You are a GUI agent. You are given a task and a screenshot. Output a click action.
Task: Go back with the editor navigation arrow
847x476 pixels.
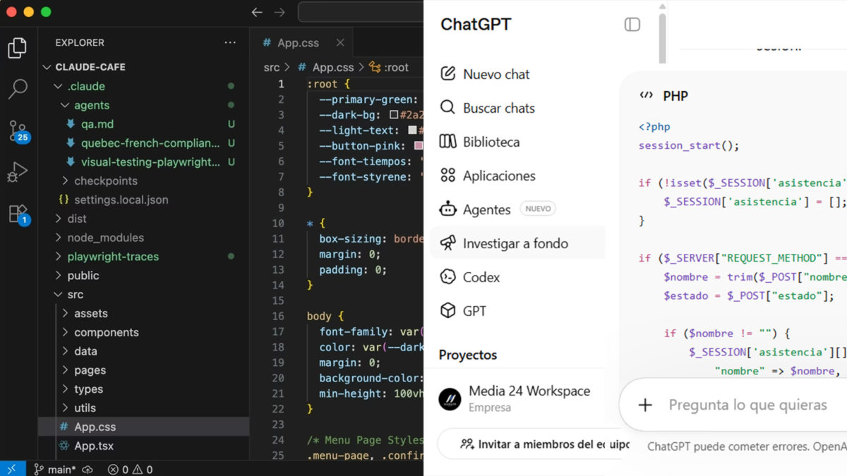[x=257, y=12]
